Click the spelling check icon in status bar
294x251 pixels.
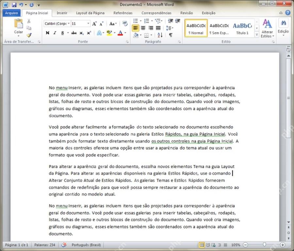64,245
